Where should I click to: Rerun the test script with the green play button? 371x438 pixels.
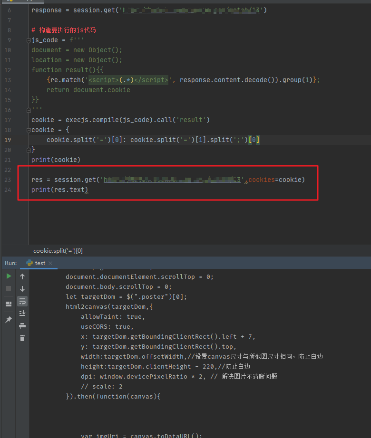pyautogui.click(x=9, y=276)
